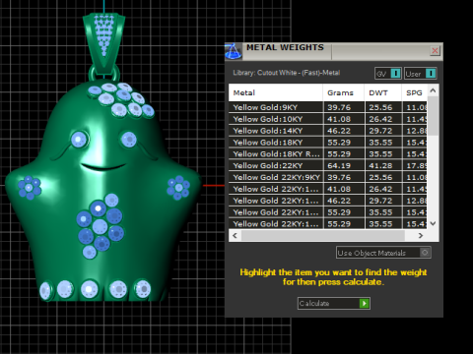The image size is (473, 354).
Task: Select the Yellow Gold 22KY:9KY row
Action: point(328,177)
